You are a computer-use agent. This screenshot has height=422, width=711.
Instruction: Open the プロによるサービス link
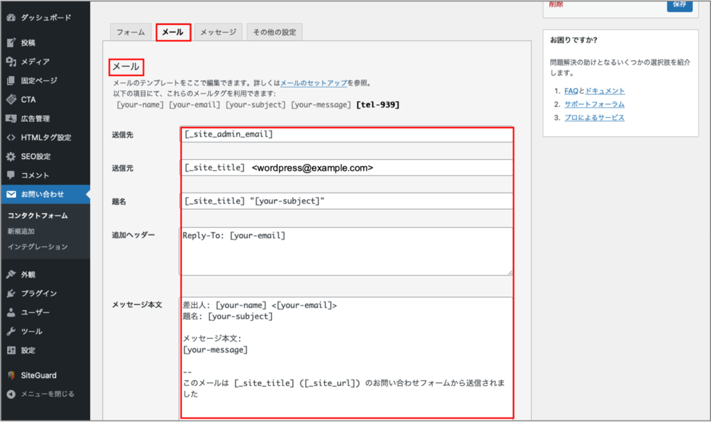(594, 118)
